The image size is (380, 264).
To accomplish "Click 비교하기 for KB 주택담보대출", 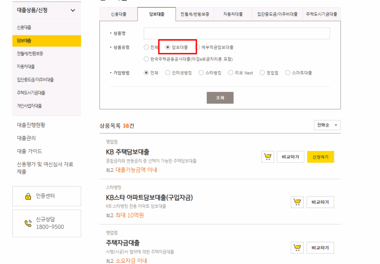I will (x=290, y=157).
